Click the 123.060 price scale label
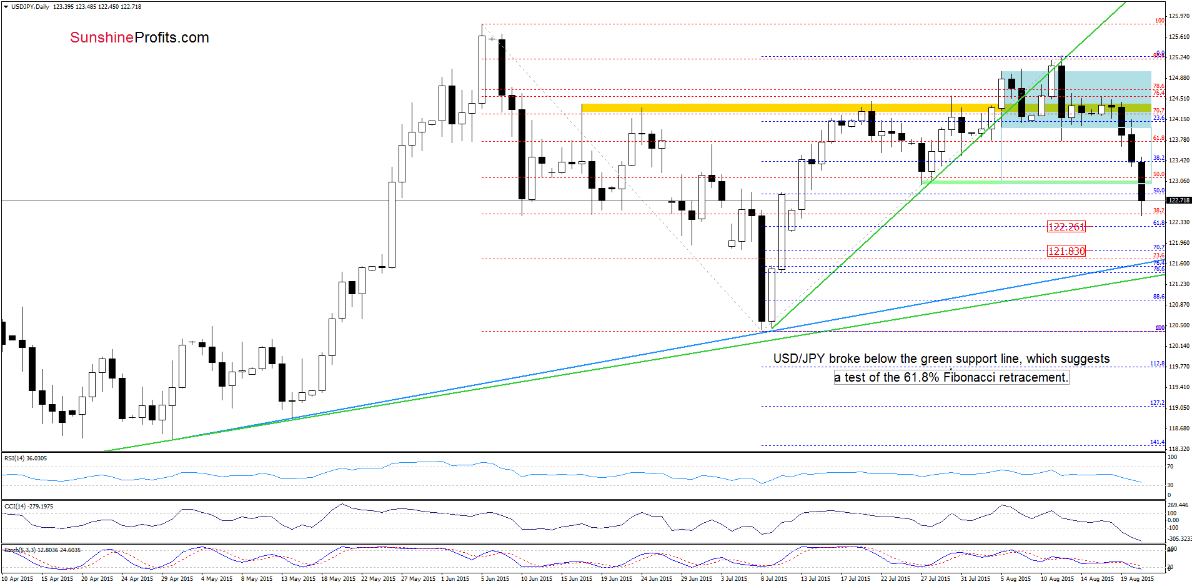This screenshot has width=1192, height=584. [x=1179, y=181]
